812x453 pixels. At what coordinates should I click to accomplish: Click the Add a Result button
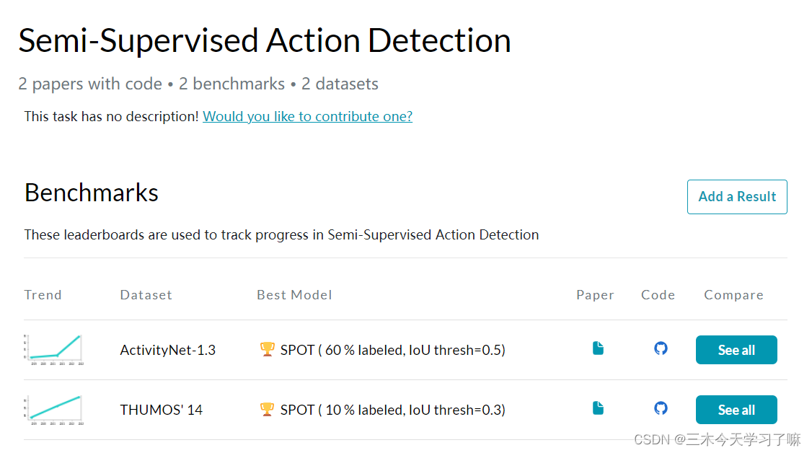[737, 196]
